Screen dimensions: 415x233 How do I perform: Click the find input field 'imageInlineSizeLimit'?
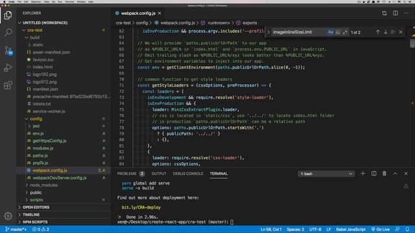point(298,32)
